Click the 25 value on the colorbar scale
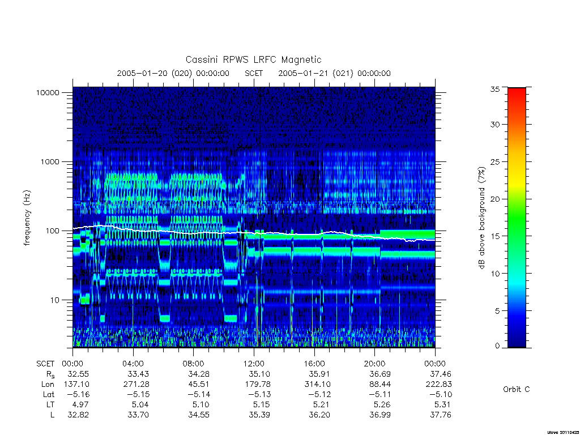 click(494, 161)
